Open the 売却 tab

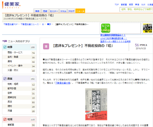tap(45, 11)
